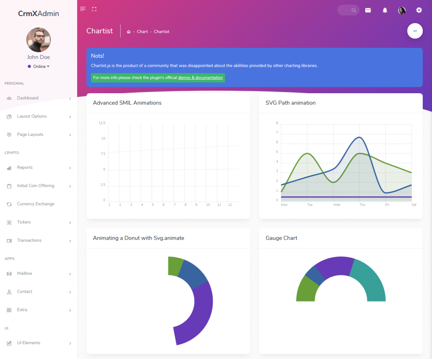Toggle the sidebar with the hamburger icon
Viewport: 432px width, 359px height.
[83, 8]
